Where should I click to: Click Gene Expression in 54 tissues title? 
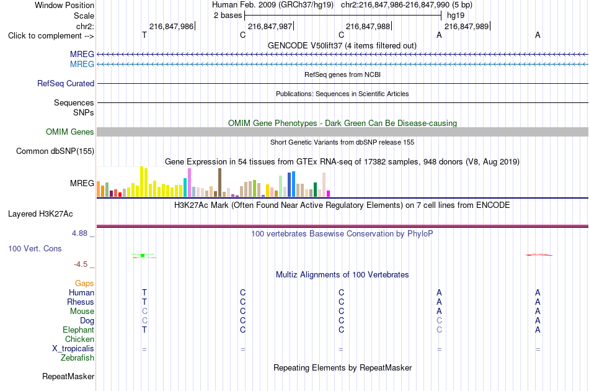(342, 161)
